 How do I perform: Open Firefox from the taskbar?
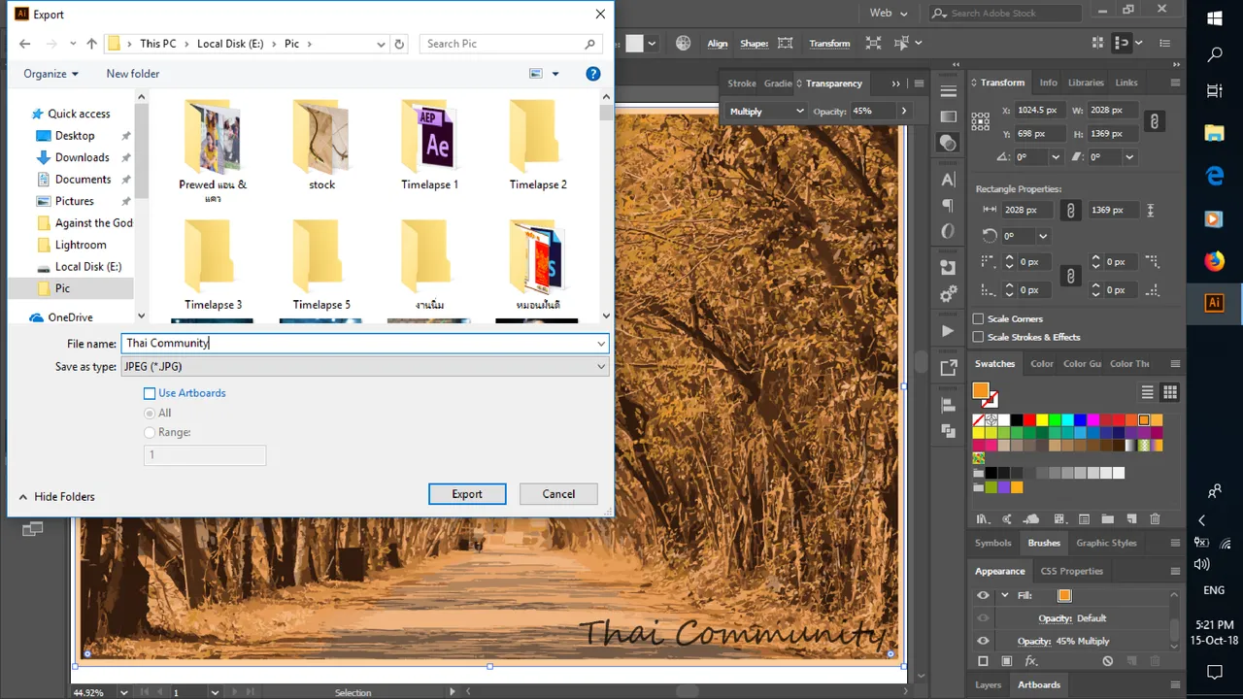click(x=1214, y=261)
